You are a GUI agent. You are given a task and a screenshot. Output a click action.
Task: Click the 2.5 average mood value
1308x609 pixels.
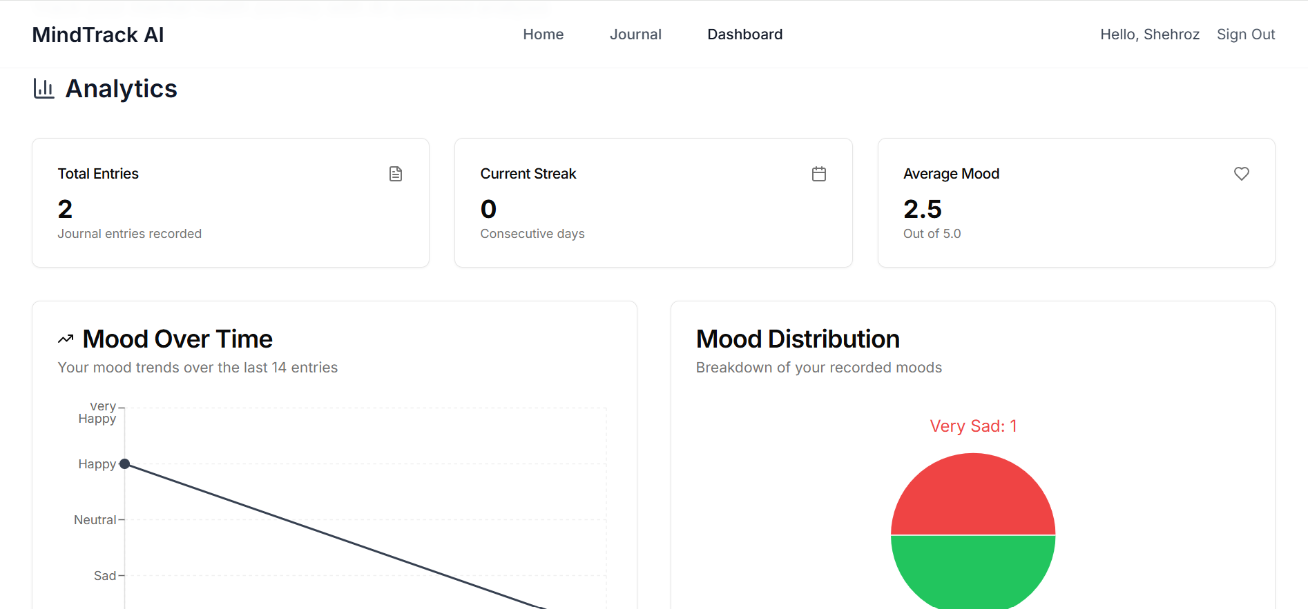[923, 209]
